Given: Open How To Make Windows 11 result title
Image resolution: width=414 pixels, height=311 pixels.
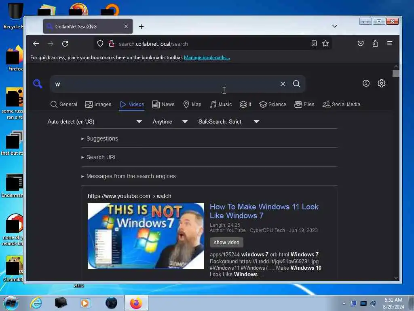Looking at the screenshot, I should 264,211.
